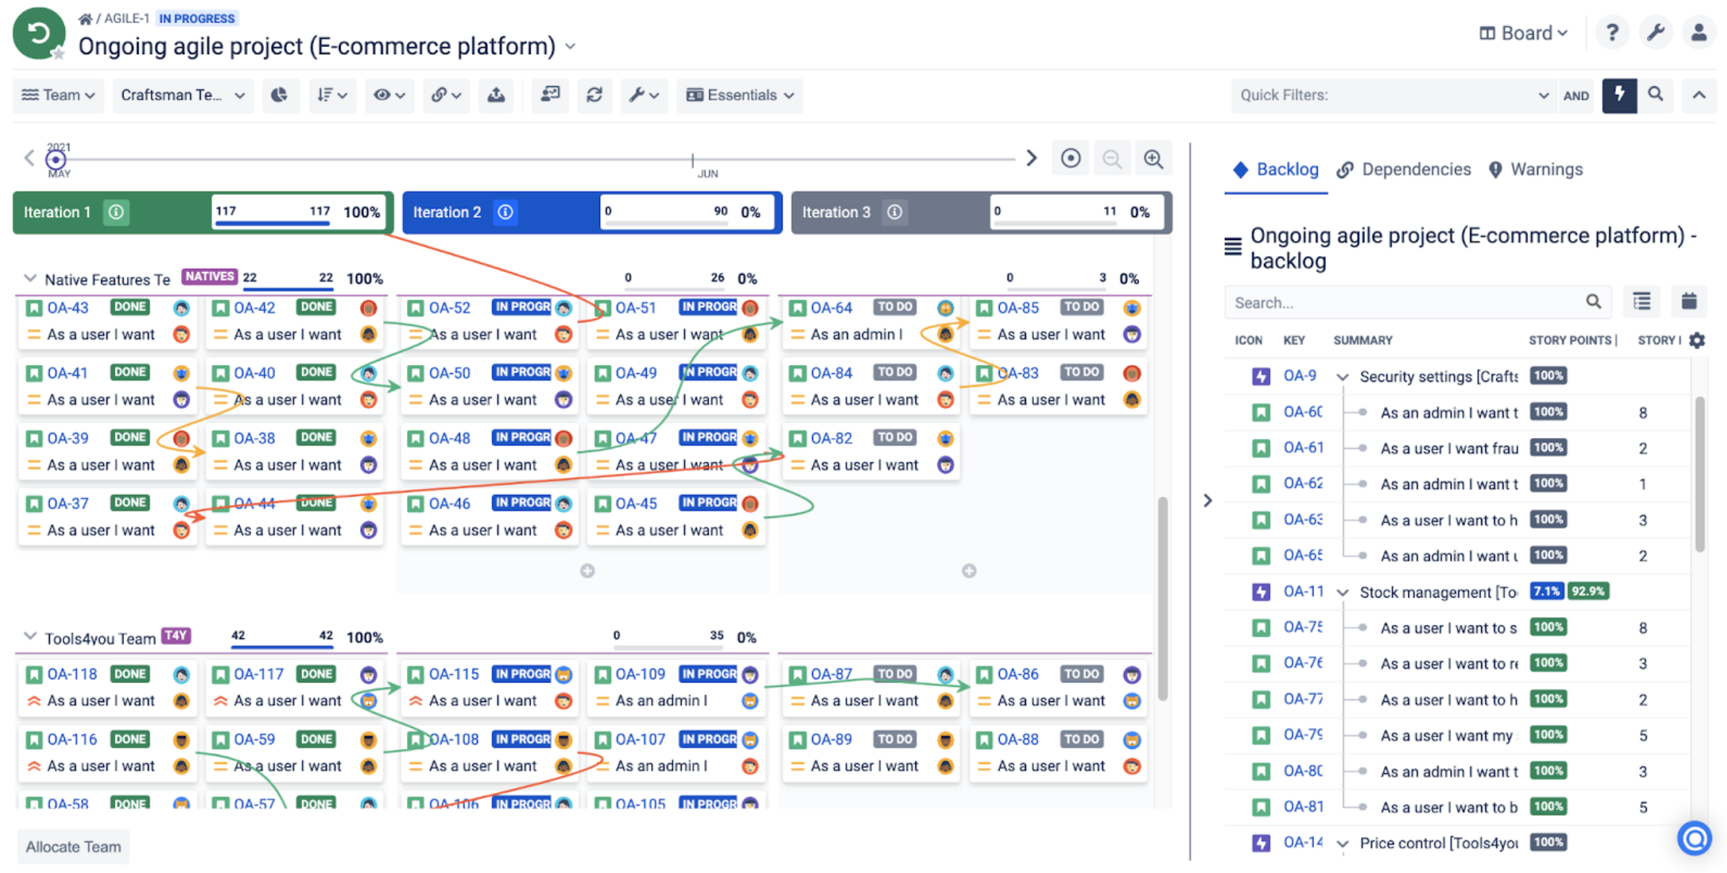Click the dependencies link icon
This screenshot has width=1727, height=873.
pyautogui.click(x=445, y=95)
